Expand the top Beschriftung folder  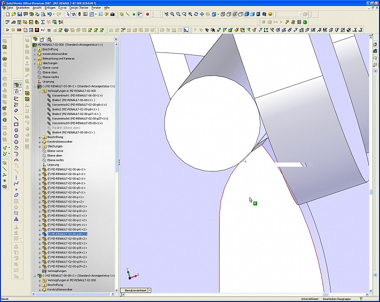click(34, 49)
